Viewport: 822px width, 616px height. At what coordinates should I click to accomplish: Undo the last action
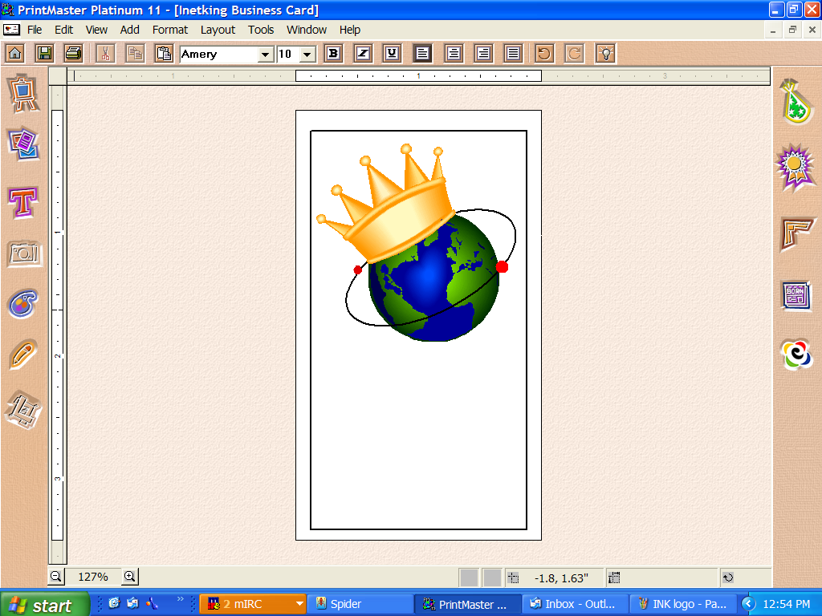coord(545,54)
